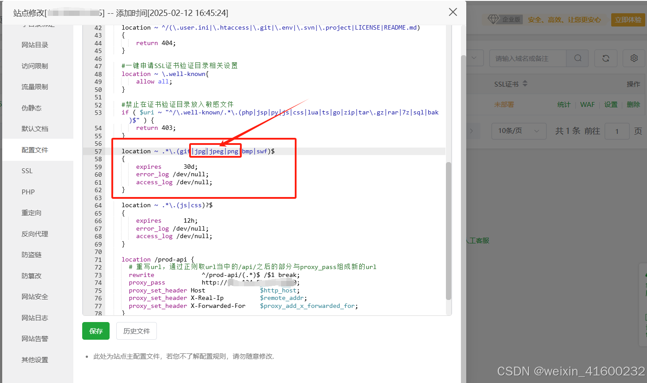Click the dialog's outer vertical scrollbar
The height and width of the screenshot is (383, 647).
463,219
